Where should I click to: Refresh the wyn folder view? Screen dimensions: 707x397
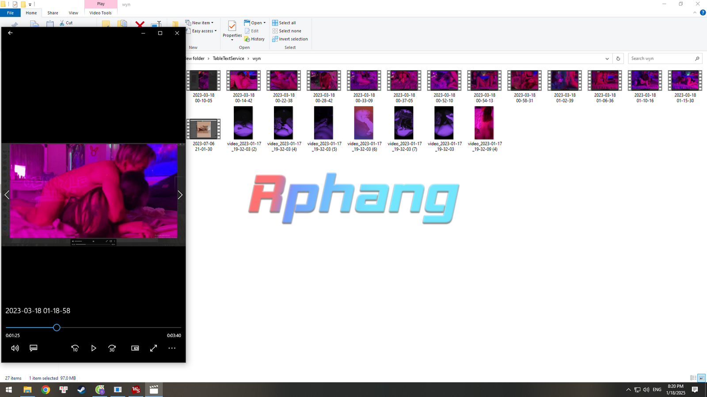618,59
